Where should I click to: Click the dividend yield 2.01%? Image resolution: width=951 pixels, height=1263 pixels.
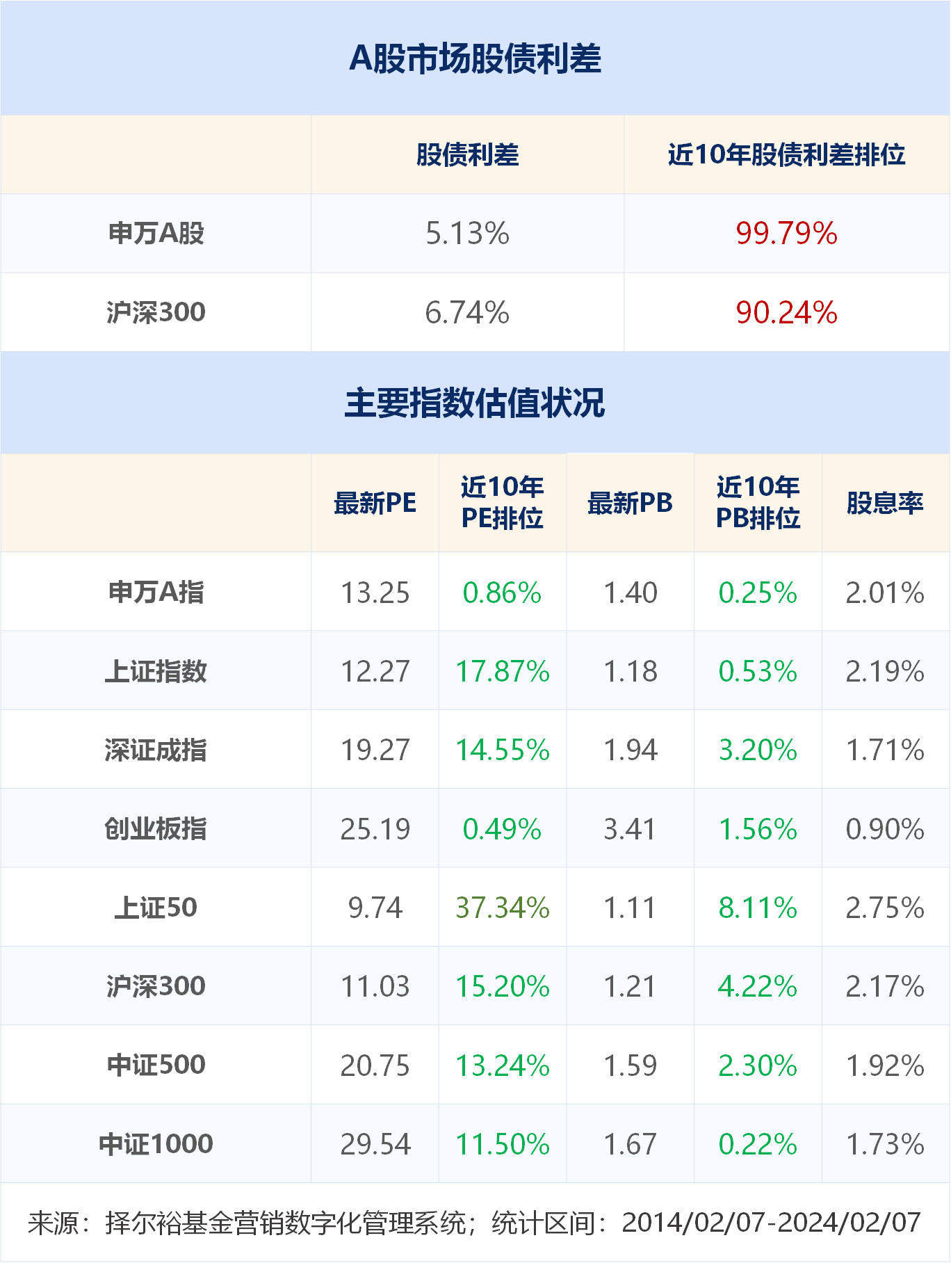pyautogui.click(x=886, y=593)
